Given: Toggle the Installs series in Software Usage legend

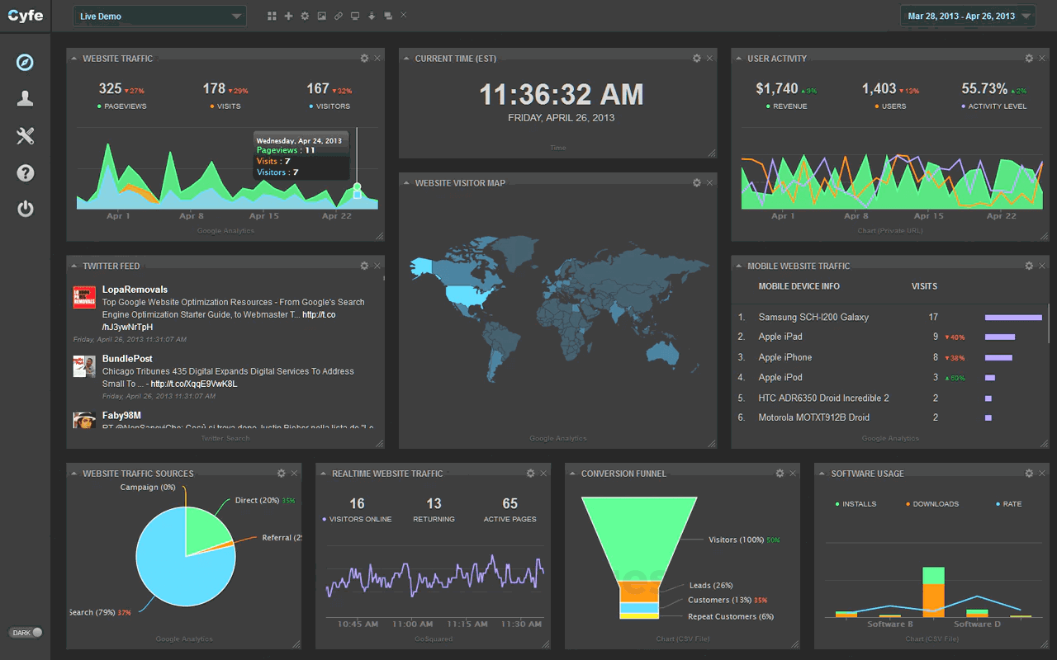Looking at the screenshot, I should coord(856,504).
